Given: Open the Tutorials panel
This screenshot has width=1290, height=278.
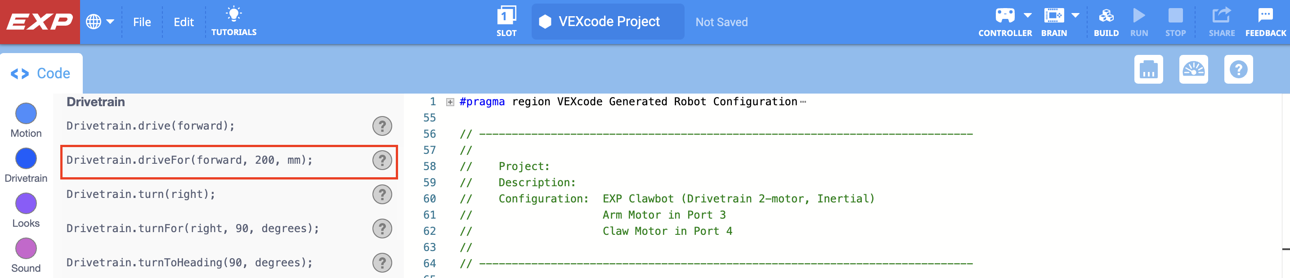Looking at the screenshot, I should tap(234, 20).
